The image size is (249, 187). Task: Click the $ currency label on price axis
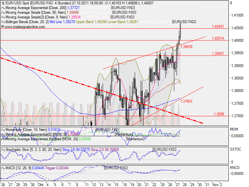click(231, 3)
